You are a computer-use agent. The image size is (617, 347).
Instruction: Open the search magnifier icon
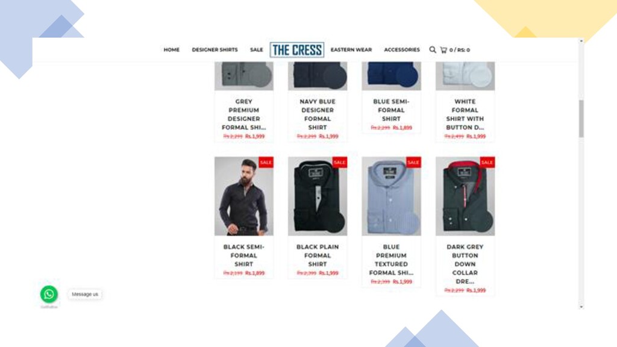pyautogui.click(x=433, y=49)
